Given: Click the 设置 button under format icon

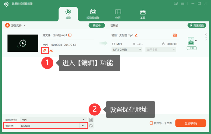Looking at the screenshot, I should click(192, 48).
